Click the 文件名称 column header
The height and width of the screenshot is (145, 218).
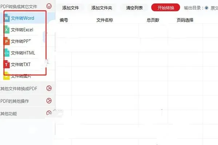tap(105, 20)
